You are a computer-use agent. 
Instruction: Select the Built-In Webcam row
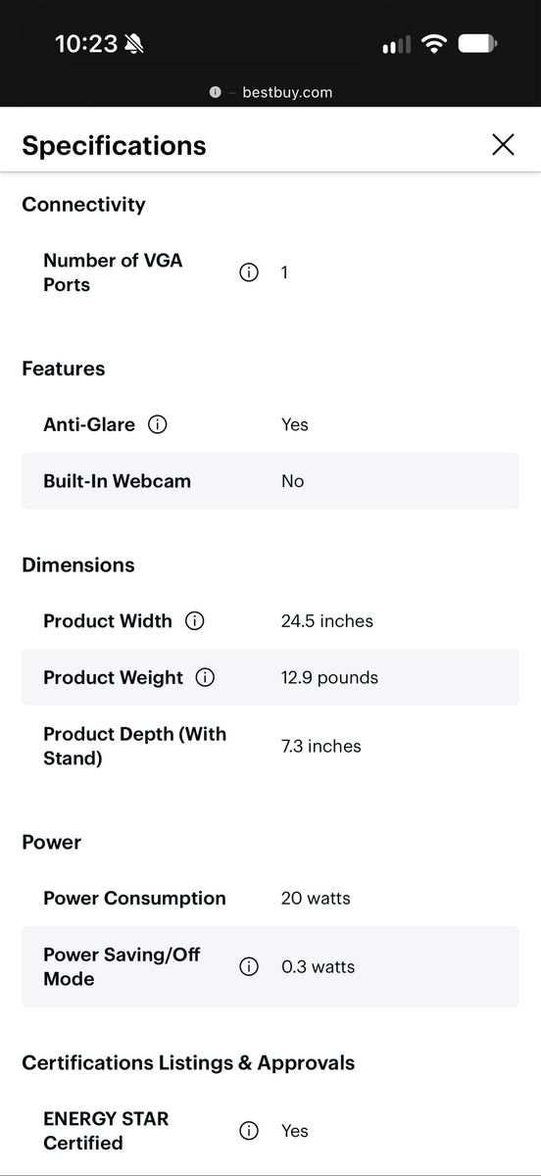[x=270, y=481]
